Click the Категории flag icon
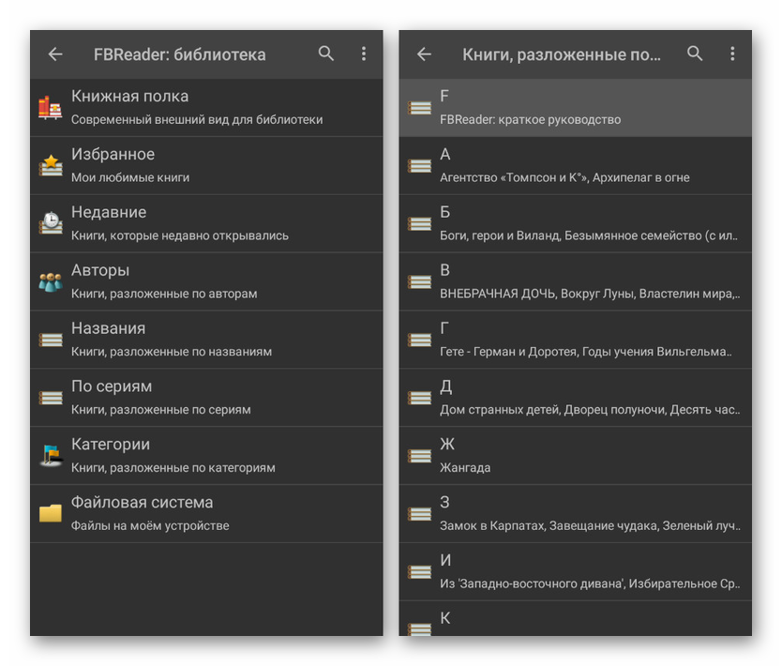This screenshot has width=782, height=666. point(51,456)
